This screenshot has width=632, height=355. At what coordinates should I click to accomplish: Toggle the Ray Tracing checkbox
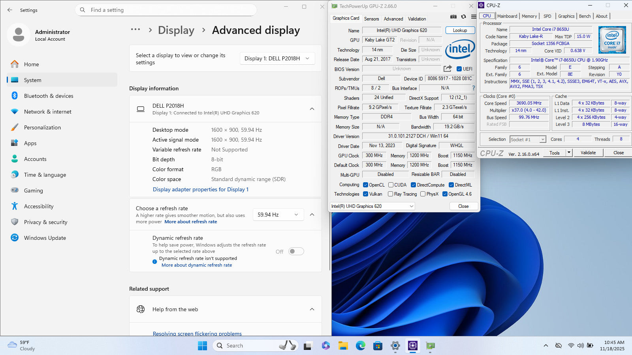point(390,194)
